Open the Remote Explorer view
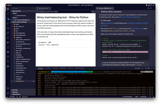 tap(8, 28)
